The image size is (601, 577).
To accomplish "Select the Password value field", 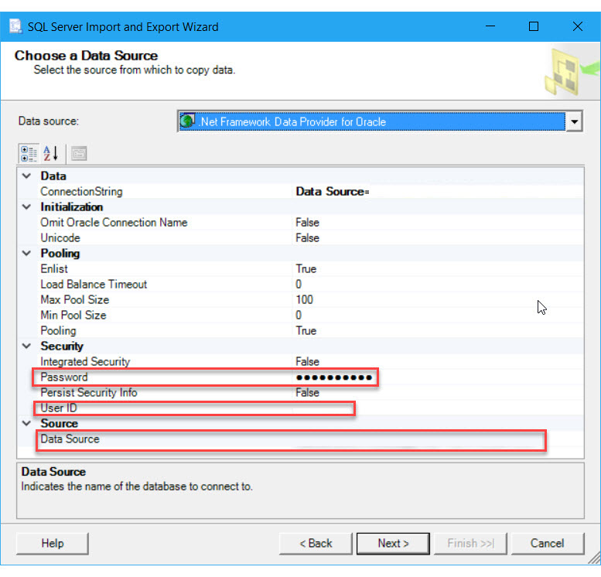I will (438, 377).
